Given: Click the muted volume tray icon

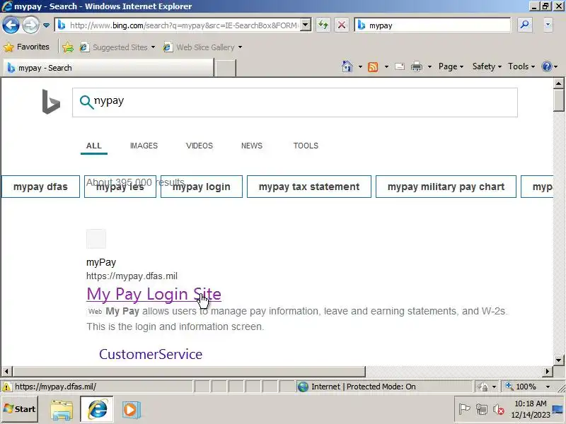Looking at the screenshot, I should click(x=499, y=409).
